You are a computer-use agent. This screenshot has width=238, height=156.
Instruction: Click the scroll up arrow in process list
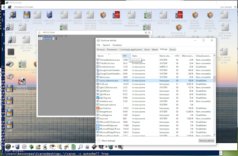click(214, 55)
